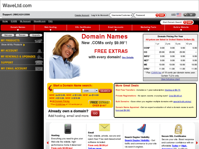Image resolution: width=199 pixels, height=149 pixels.
Task: Expand the SSL Certificates menu
Action: point(83,28)
